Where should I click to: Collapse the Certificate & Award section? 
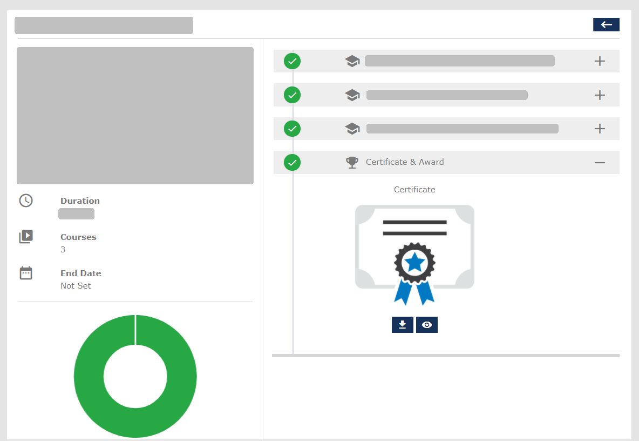tap(600, 162)
